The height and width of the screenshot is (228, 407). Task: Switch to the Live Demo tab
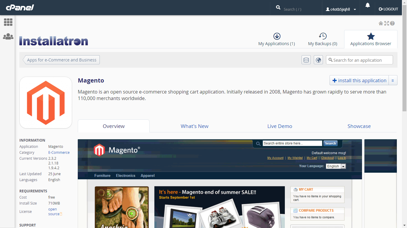point(280,126)
